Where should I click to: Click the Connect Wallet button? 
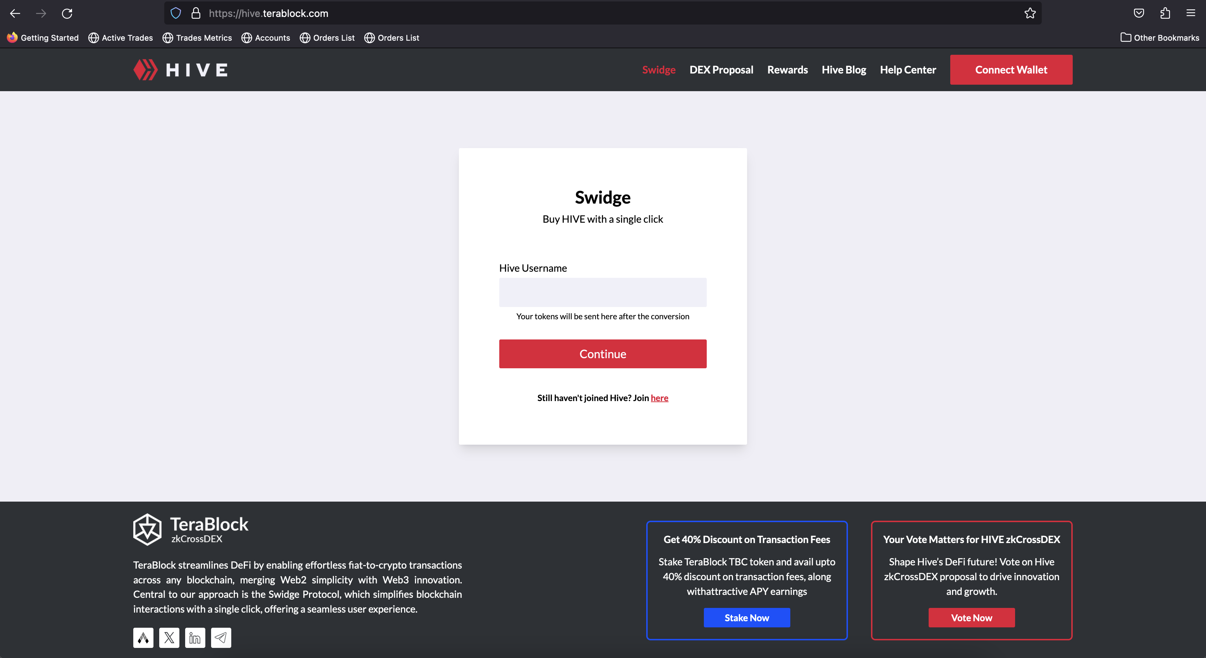1011,70
